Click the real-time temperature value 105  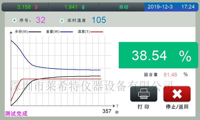pos(99,20)
